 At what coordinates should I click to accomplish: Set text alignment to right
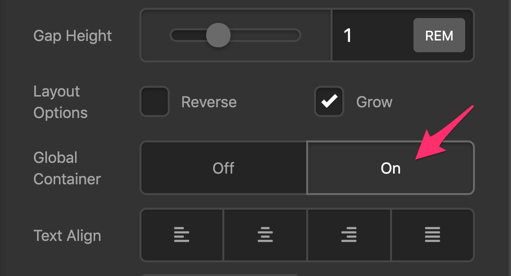[349, 235]
